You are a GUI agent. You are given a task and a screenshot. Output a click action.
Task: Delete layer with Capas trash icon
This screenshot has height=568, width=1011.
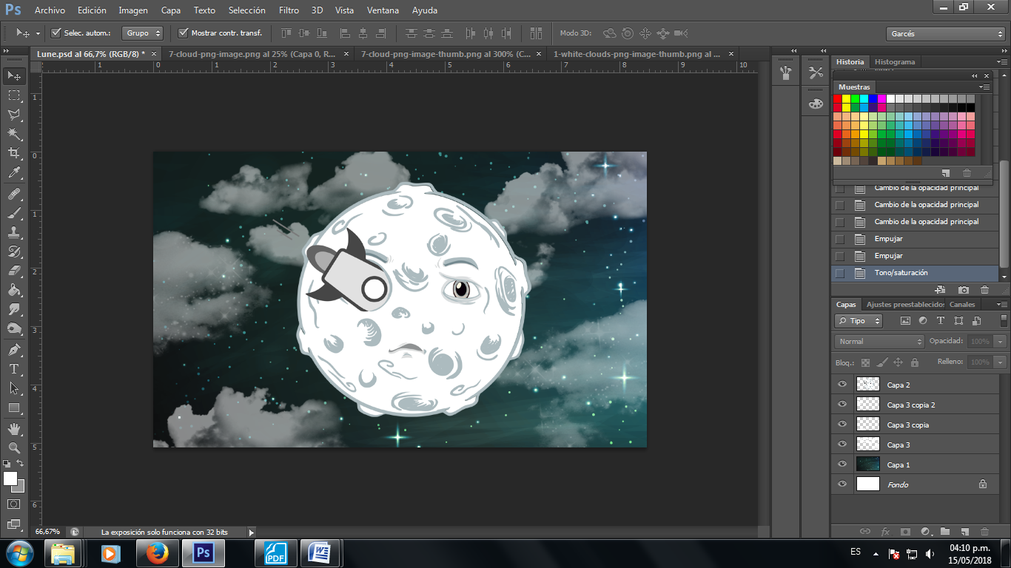click(x=984, y=531)
